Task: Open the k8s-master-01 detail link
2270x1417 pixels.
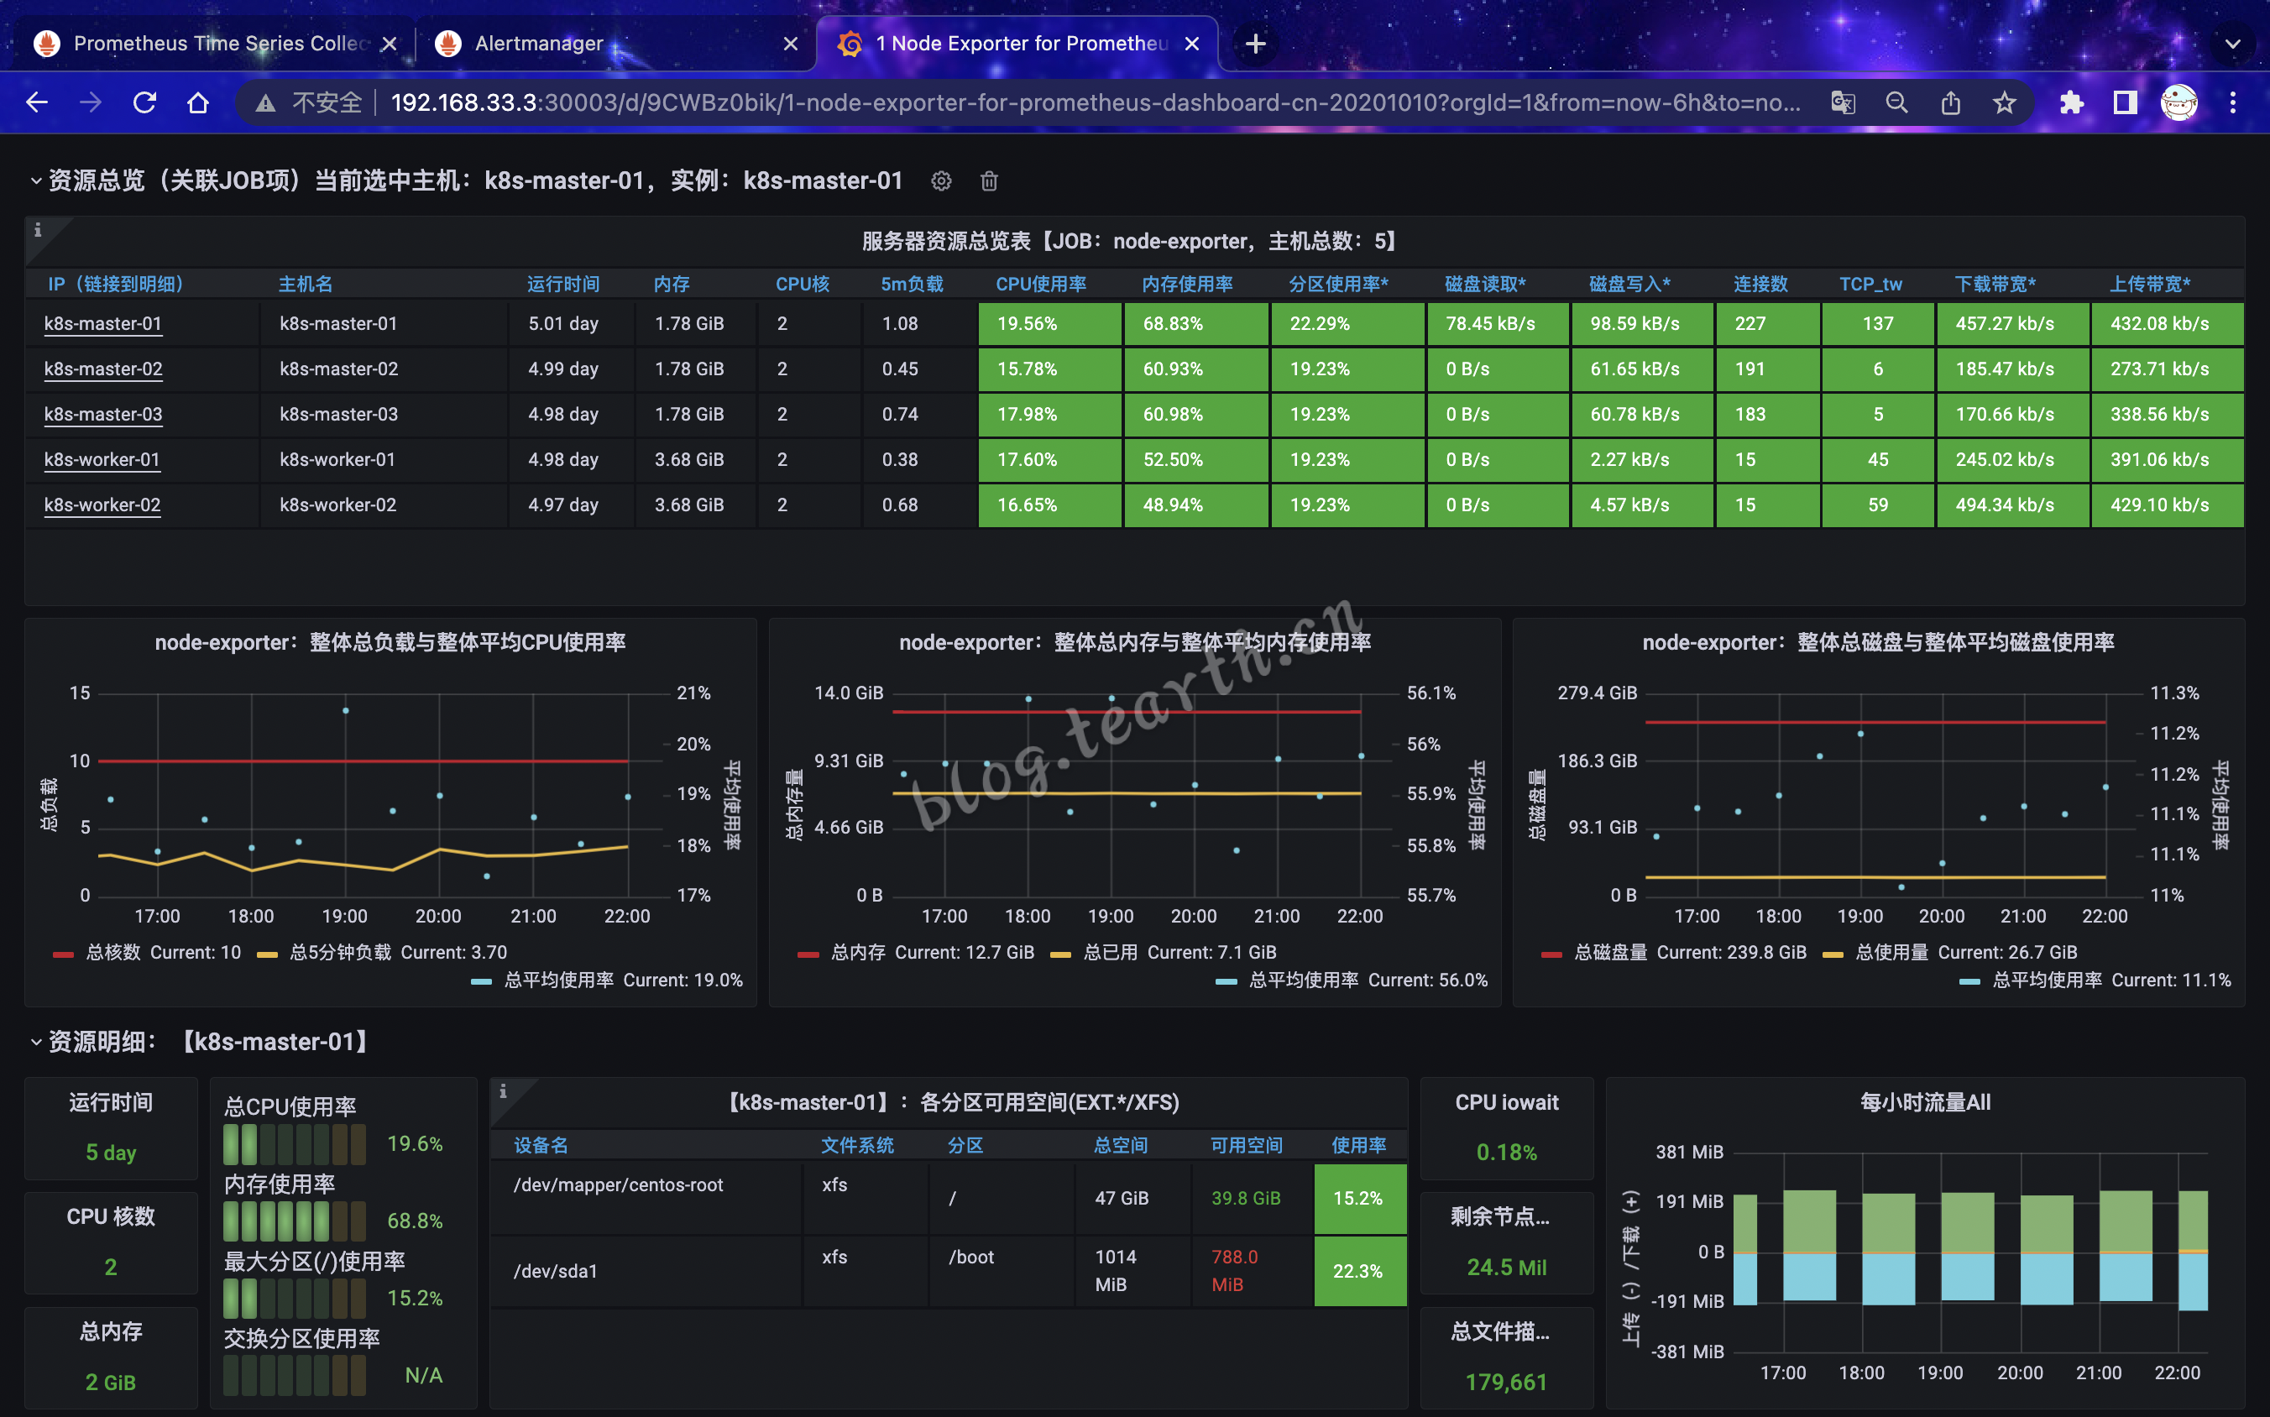Action: 103,323
